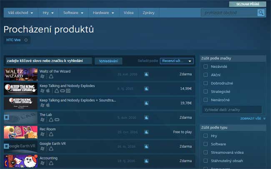
Task: Tick the Strategické checkbox
Action: click(x=206, y=91)
